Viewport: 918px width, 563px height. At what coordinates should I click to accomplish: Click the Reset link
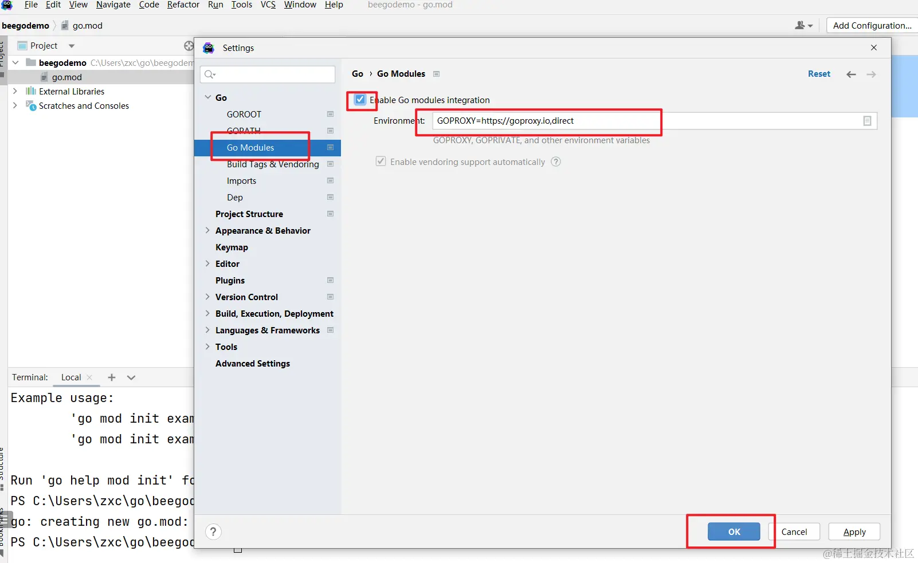(819, 74)
